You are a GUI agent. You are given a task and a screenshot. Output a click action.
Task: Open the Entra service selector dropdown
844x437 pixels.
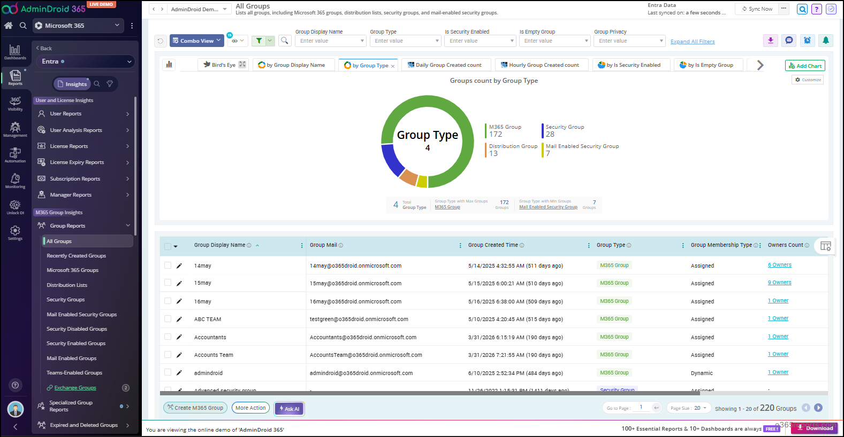tap(85, 61)
